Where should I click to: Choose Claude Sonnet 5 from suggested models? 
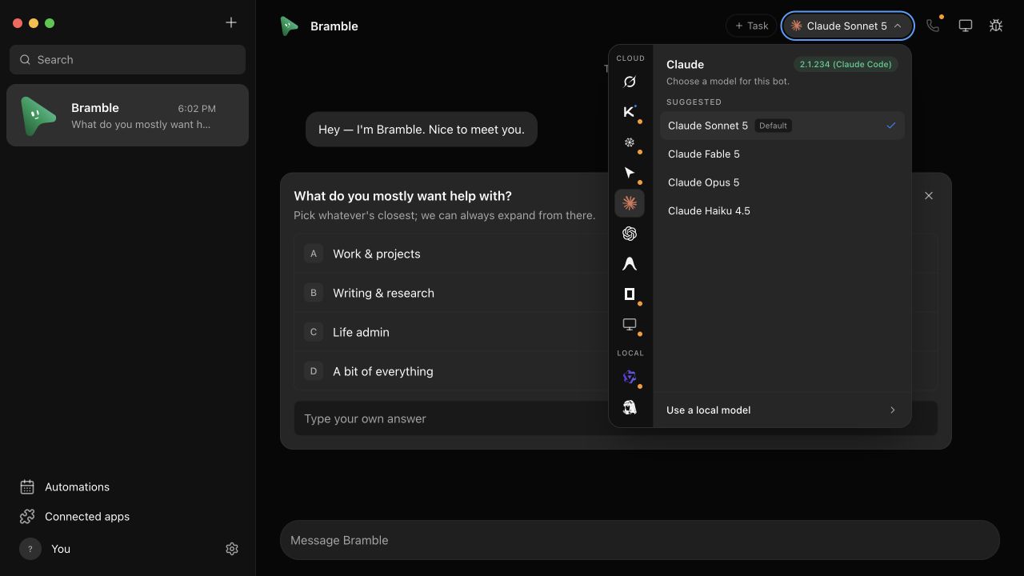782,126
